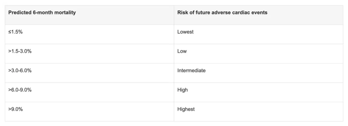Click the word 'future' in the header

(202, 13)
